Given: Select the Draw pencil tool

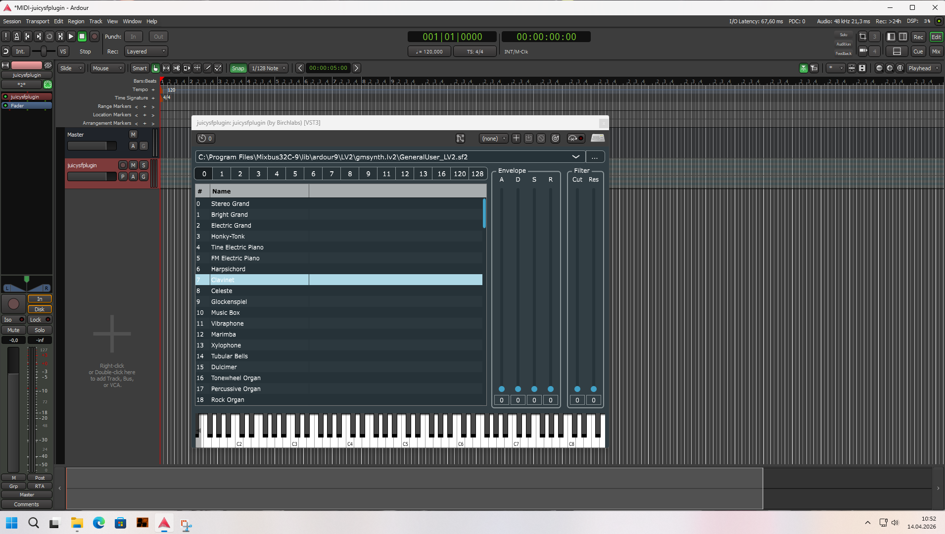Looking at the screenshot, I should tap(208, 68).
